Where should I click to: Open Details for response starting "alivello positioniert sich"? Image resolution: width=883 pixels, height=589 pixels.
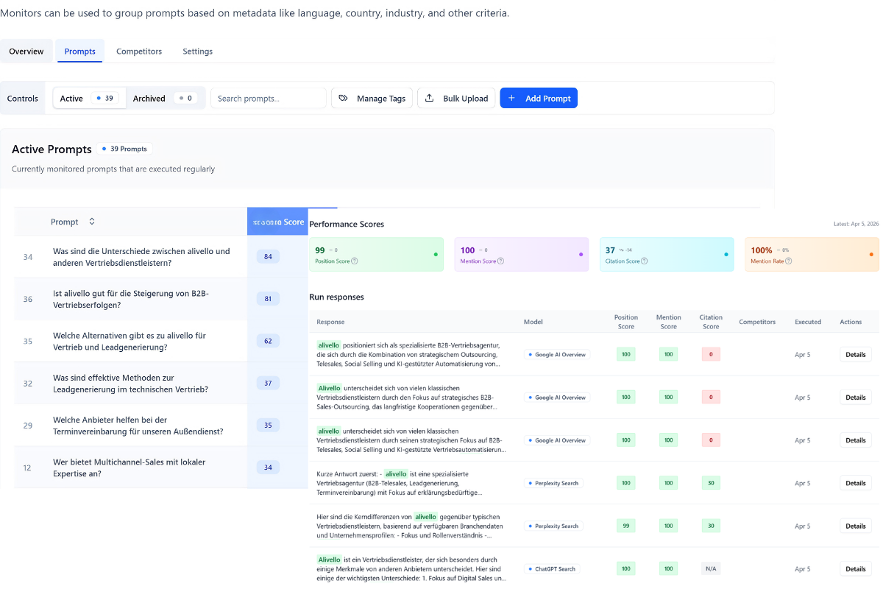tap(856, 354)
